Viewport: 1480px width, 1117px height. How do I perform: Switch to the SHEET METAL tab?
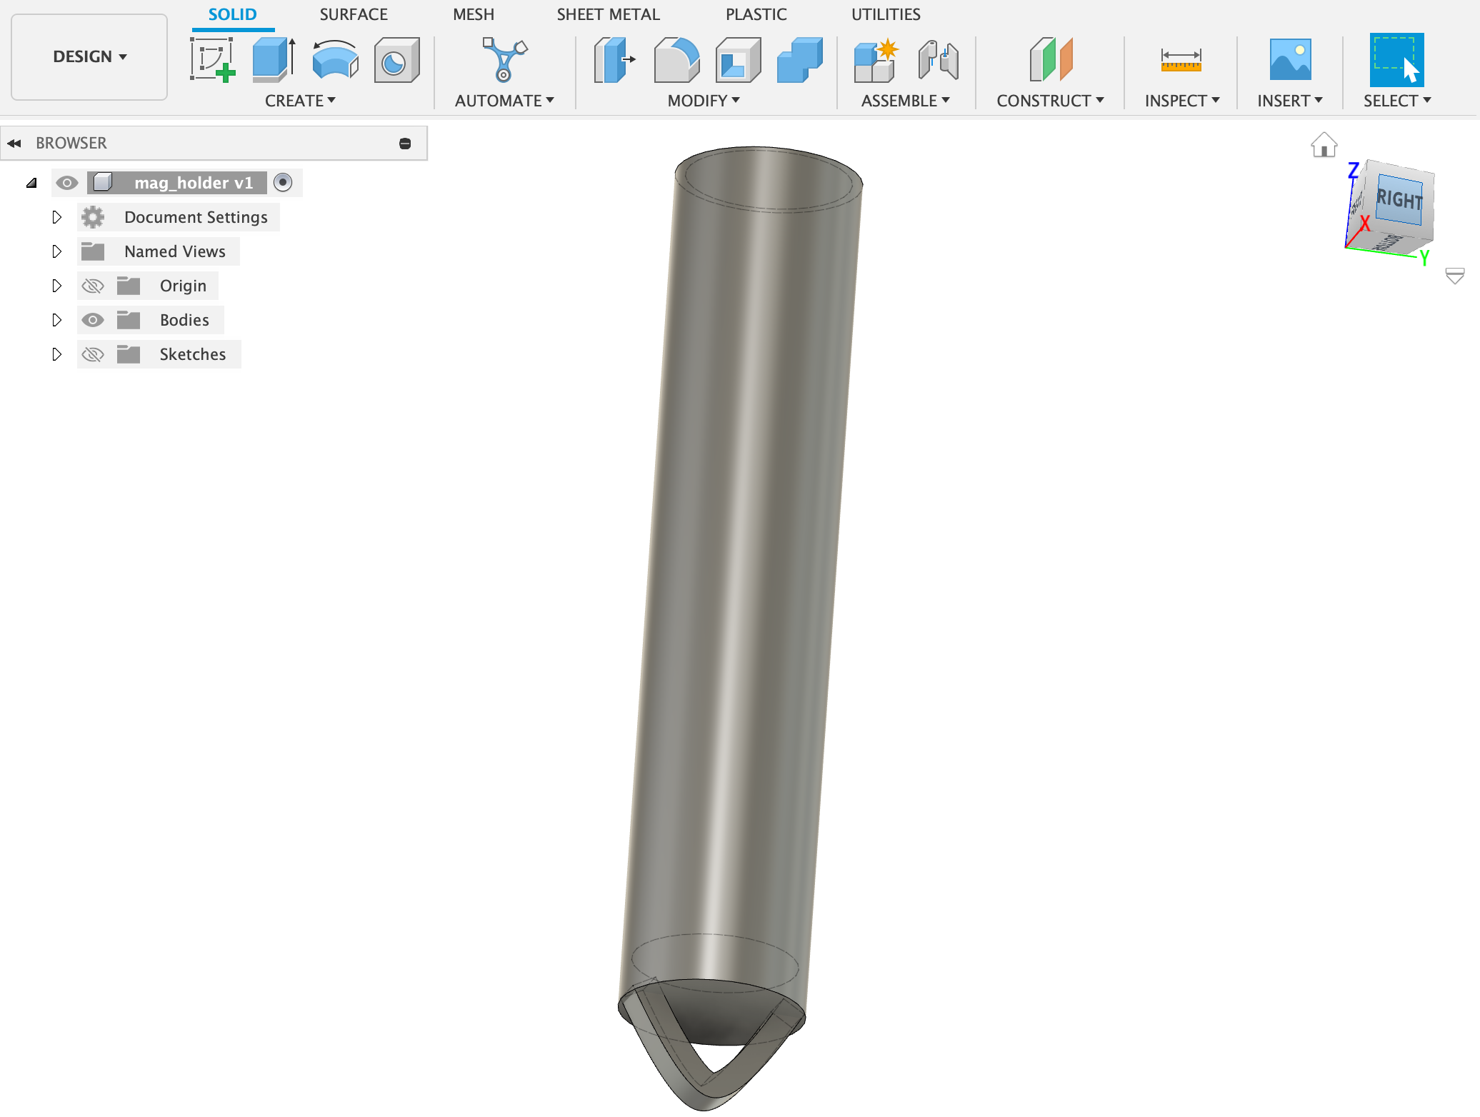point(608,14)
